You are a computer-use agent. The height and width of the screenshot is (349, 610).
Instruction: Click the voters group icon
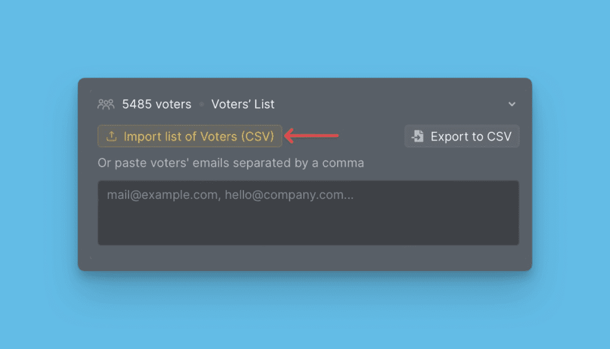pos(105,104)
